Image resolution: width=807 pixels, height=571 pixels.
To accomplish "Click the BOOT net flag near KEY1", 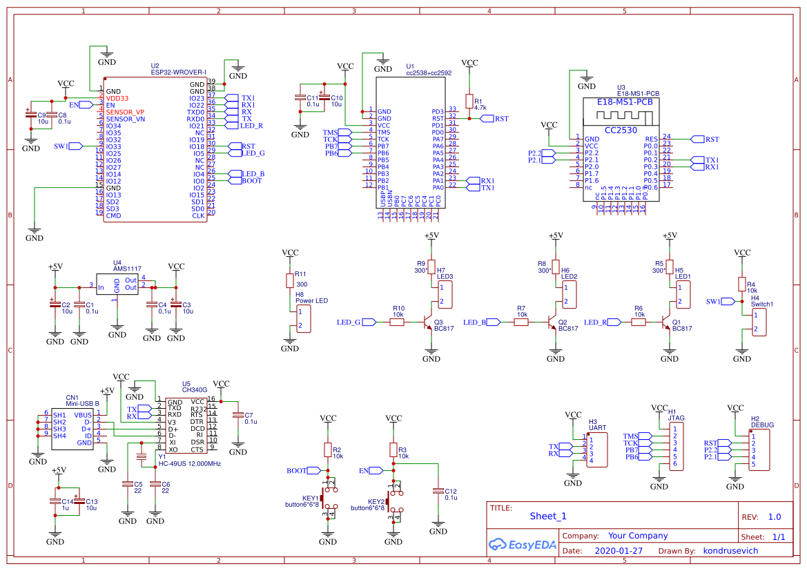I will [x=314, y=471].
